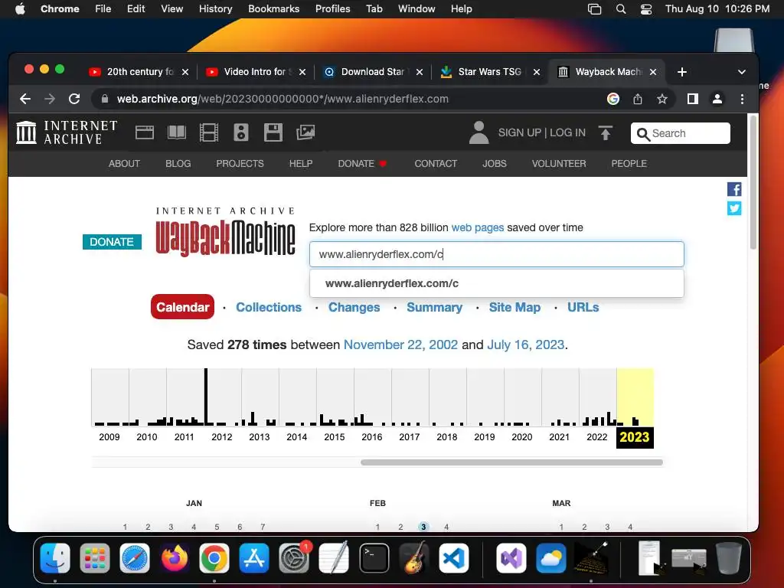Open the Collections view
This screenshot has width=784, height=588.
pyautogui.click(x=269, y=307)
